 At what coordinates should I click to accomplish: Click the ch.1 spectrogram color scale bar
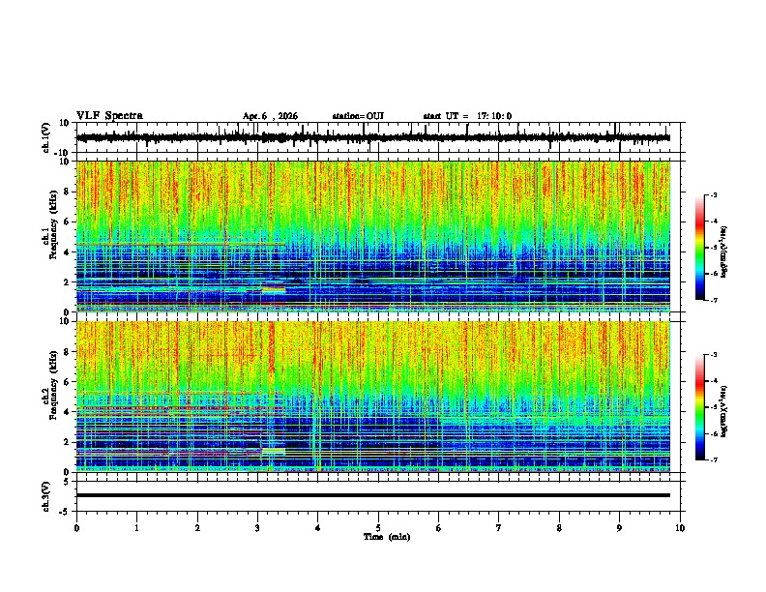(700, 248)
